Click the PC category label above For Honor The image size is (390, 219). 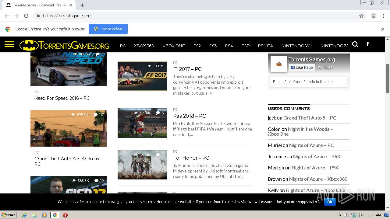click(175, 151)
